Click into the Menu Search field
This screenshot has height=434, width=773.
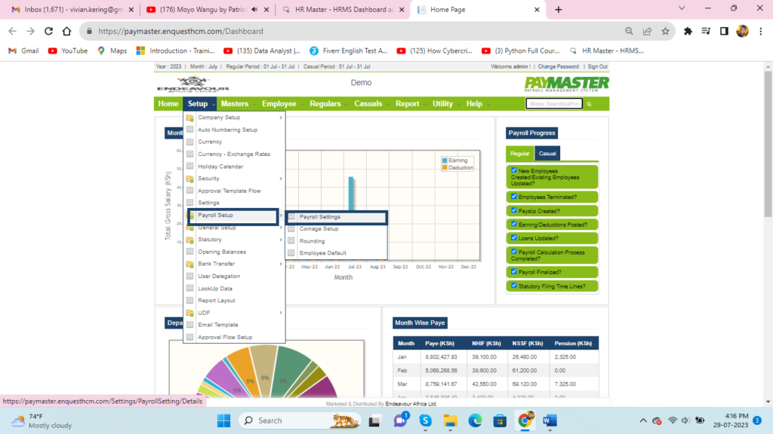click(553, 104)
